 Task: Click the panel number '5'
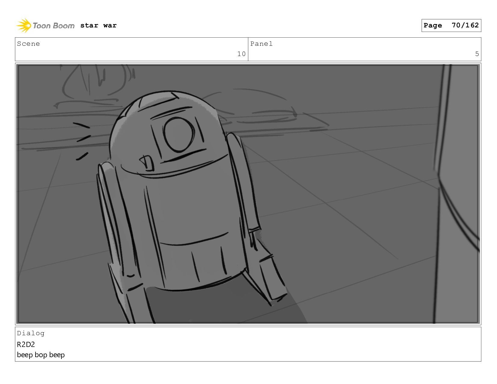(x=477, y=54)
